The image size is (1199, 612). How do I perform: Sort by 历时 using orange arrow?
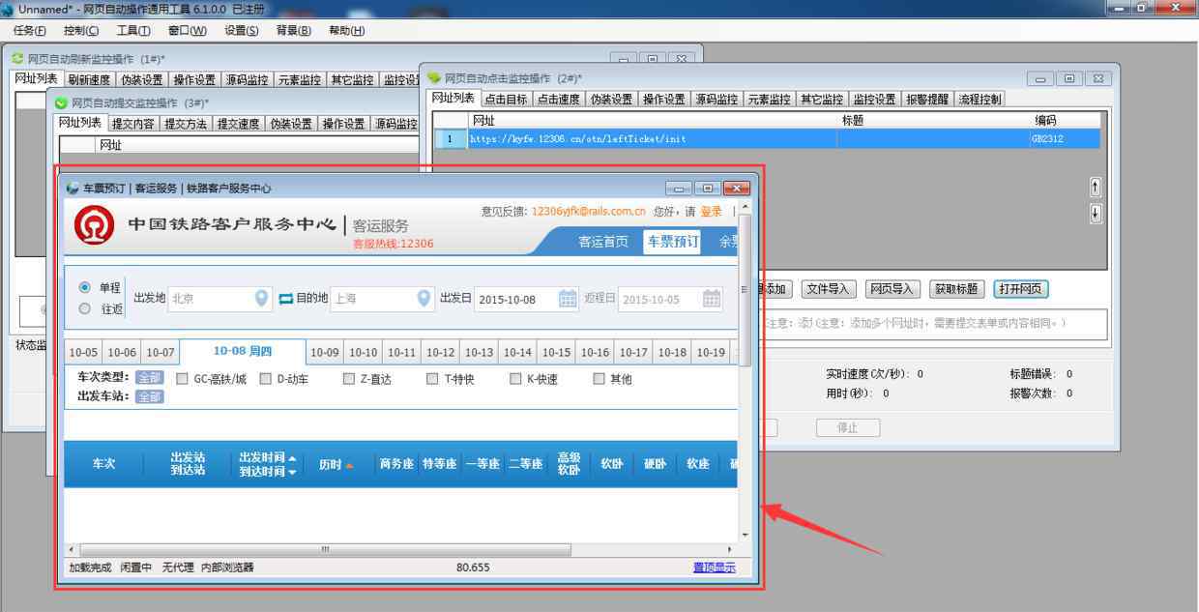(x=349, y=465)
